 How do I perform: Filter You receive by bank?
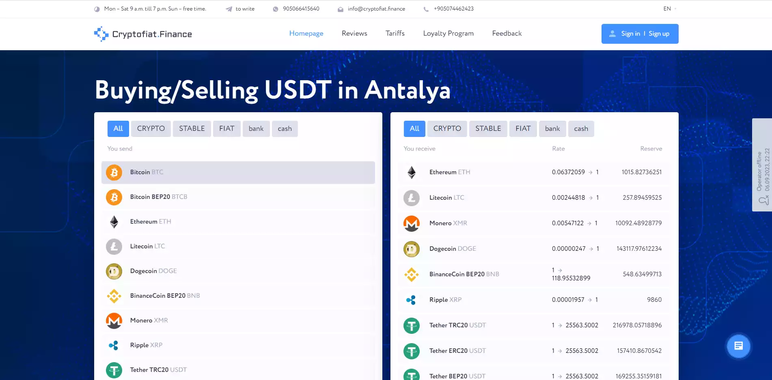tap(552, 129)
